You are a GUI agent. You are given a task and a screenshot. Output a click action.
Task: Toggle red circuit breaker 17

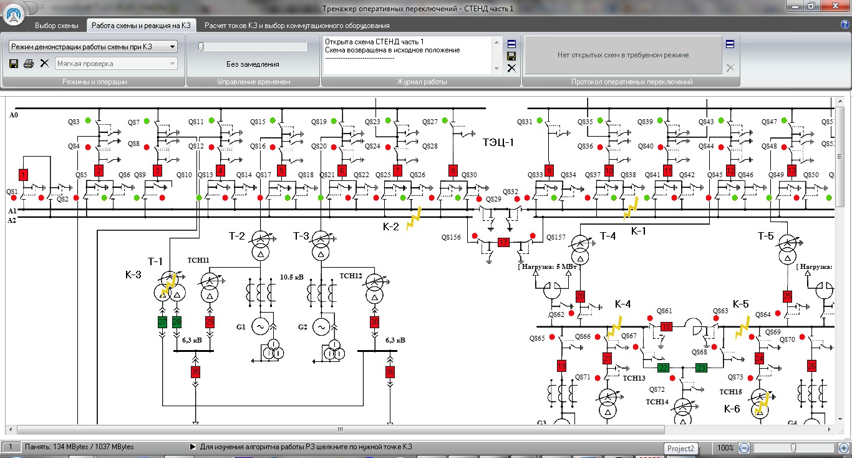(x=503, y=243)
